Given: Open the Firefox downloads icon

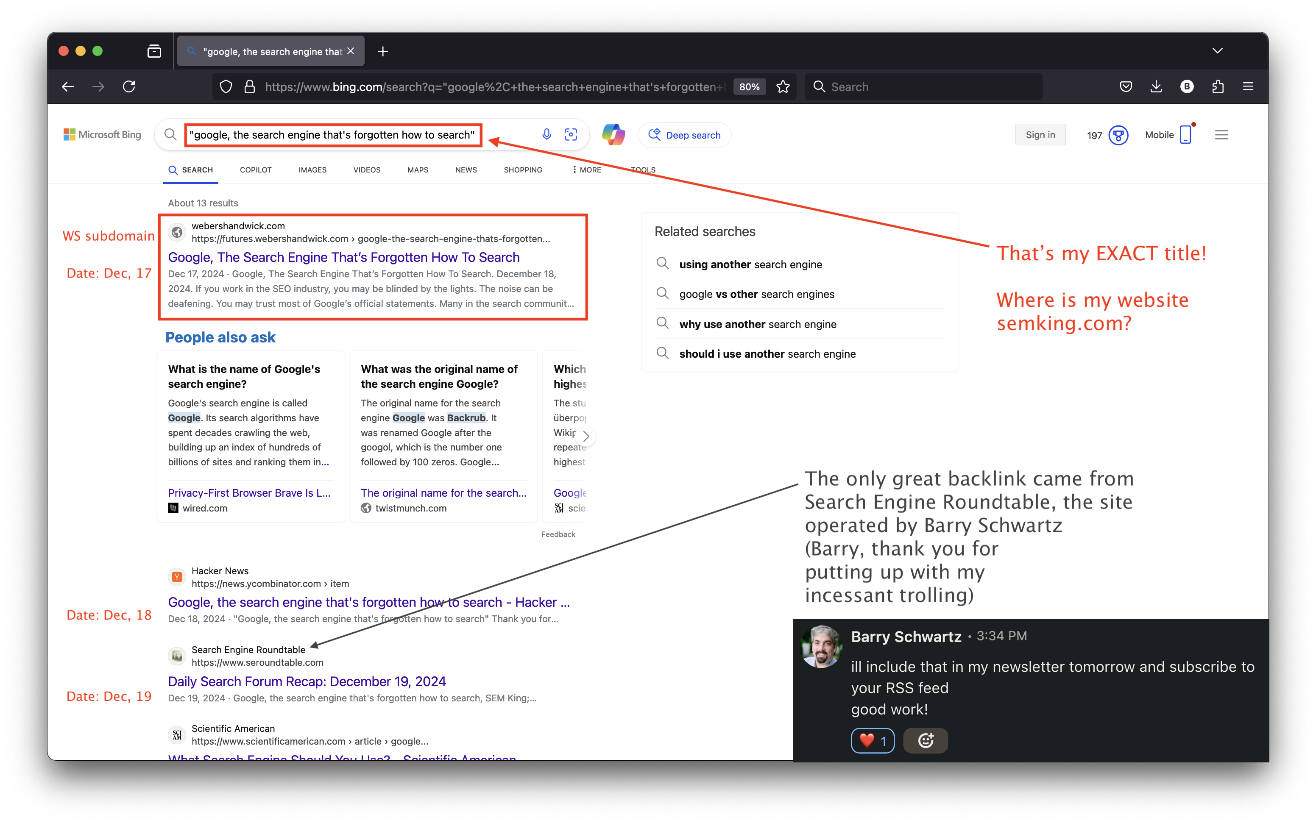Looking at the screenshot, I should click(1157, 86).
